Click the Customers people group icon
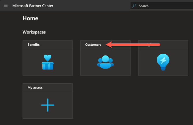The height and width of the screenshot is (125, 193). tap(105, 62)
